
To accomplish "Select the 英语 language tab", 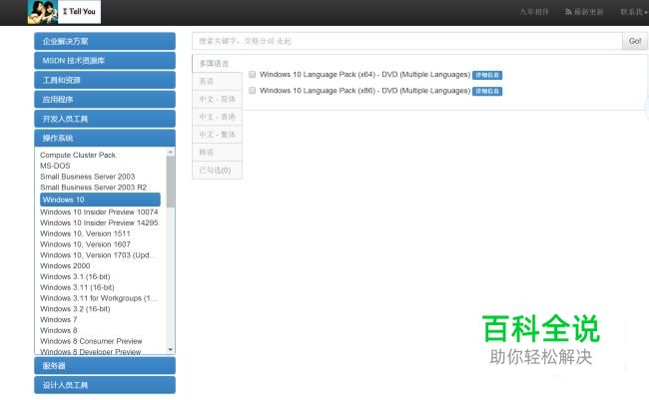I will click(217, 81).
